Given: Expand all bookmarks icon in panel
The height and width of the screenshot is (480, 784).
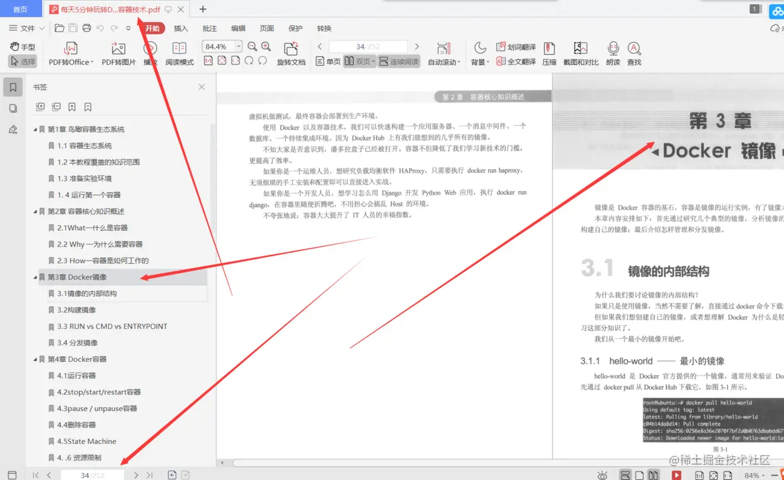Looking at the screenshot, I should 40,107.
